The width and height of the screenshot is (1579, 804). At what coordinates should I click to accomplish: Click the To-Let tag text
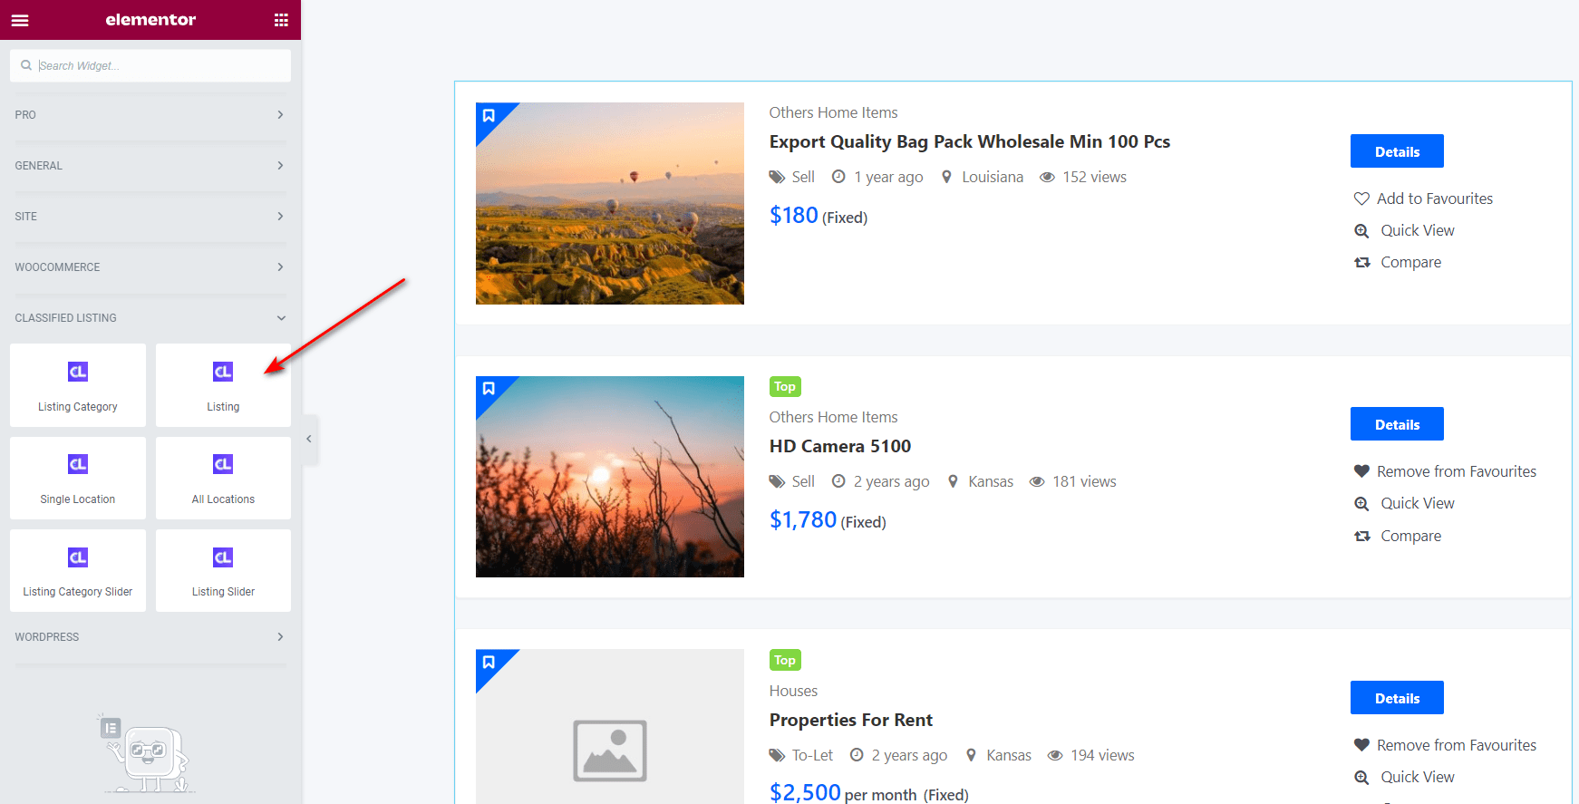tap(812, 755)
